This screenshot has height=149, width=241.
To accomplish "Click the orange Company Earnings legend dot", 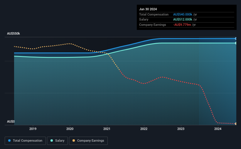I will point(74,140).
